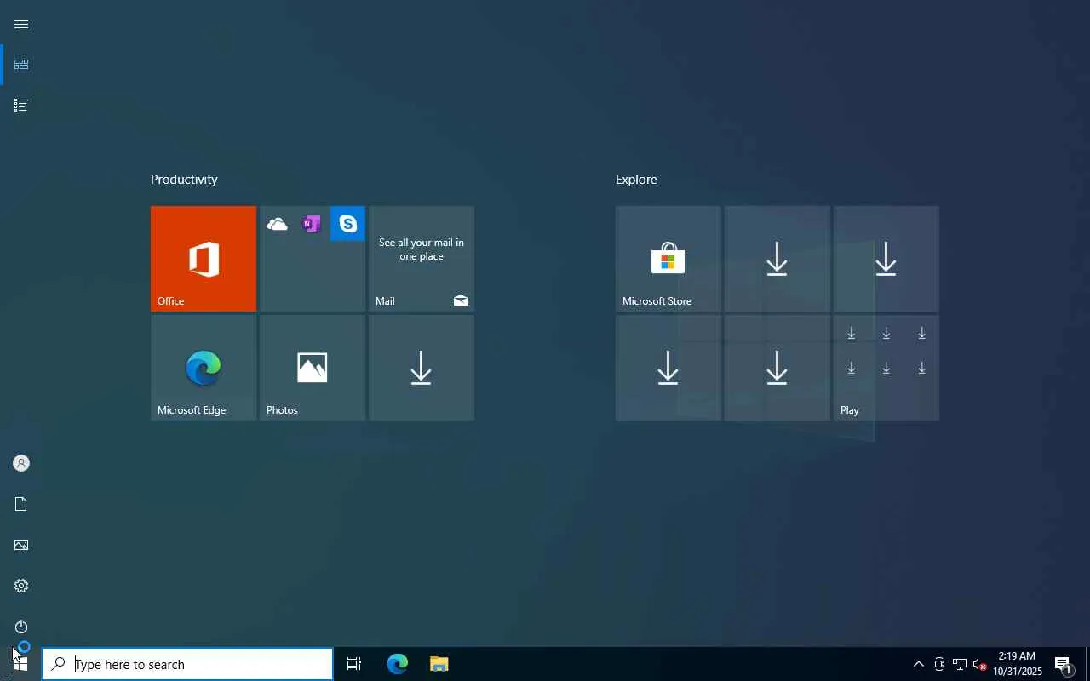Launch Edge from the taskbar
Viewport: 1090px width, 681px height.
pos(398,664)
